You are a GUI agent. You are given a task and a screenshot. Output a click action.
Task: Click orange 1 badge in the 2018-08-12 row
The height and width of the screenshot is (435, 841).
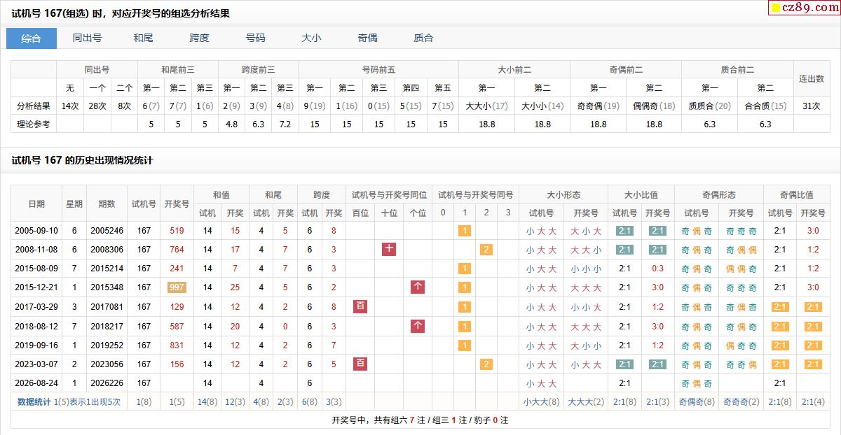[464, 326]
